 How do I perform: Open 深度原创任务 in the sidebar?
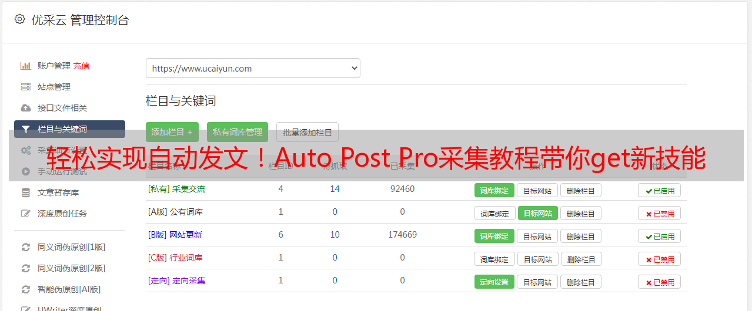62,214
